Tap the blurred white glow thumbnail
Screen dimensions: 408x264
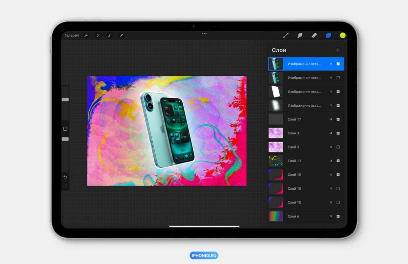click(276, 106)
